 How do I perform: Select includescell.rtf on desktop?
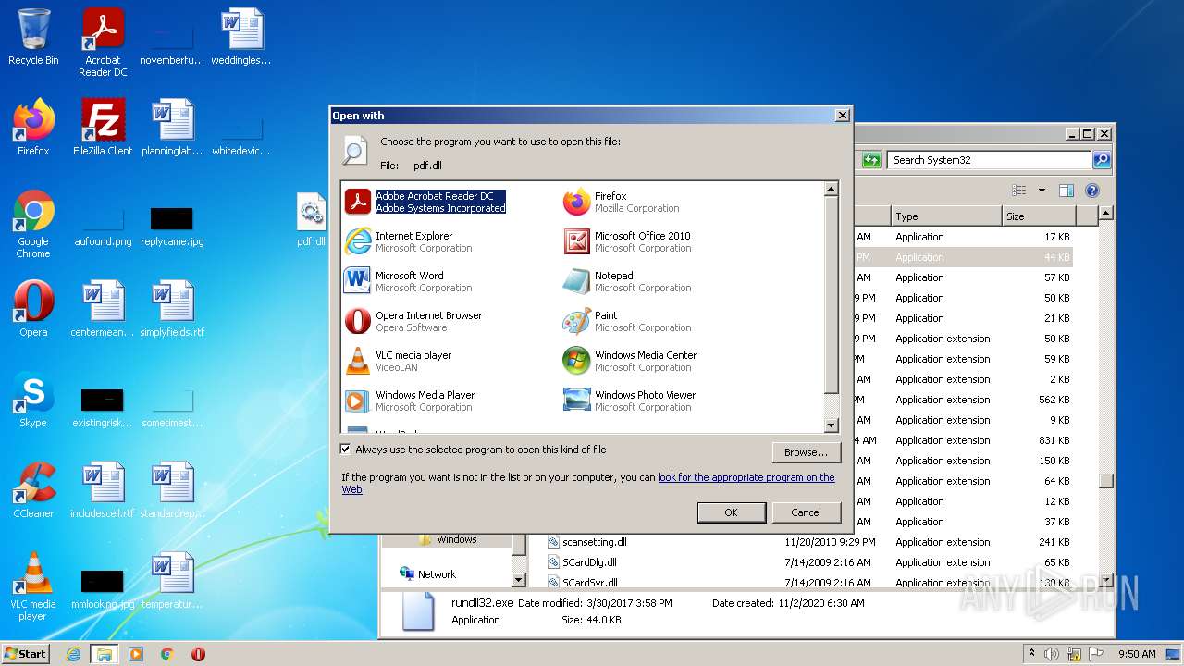103,490
